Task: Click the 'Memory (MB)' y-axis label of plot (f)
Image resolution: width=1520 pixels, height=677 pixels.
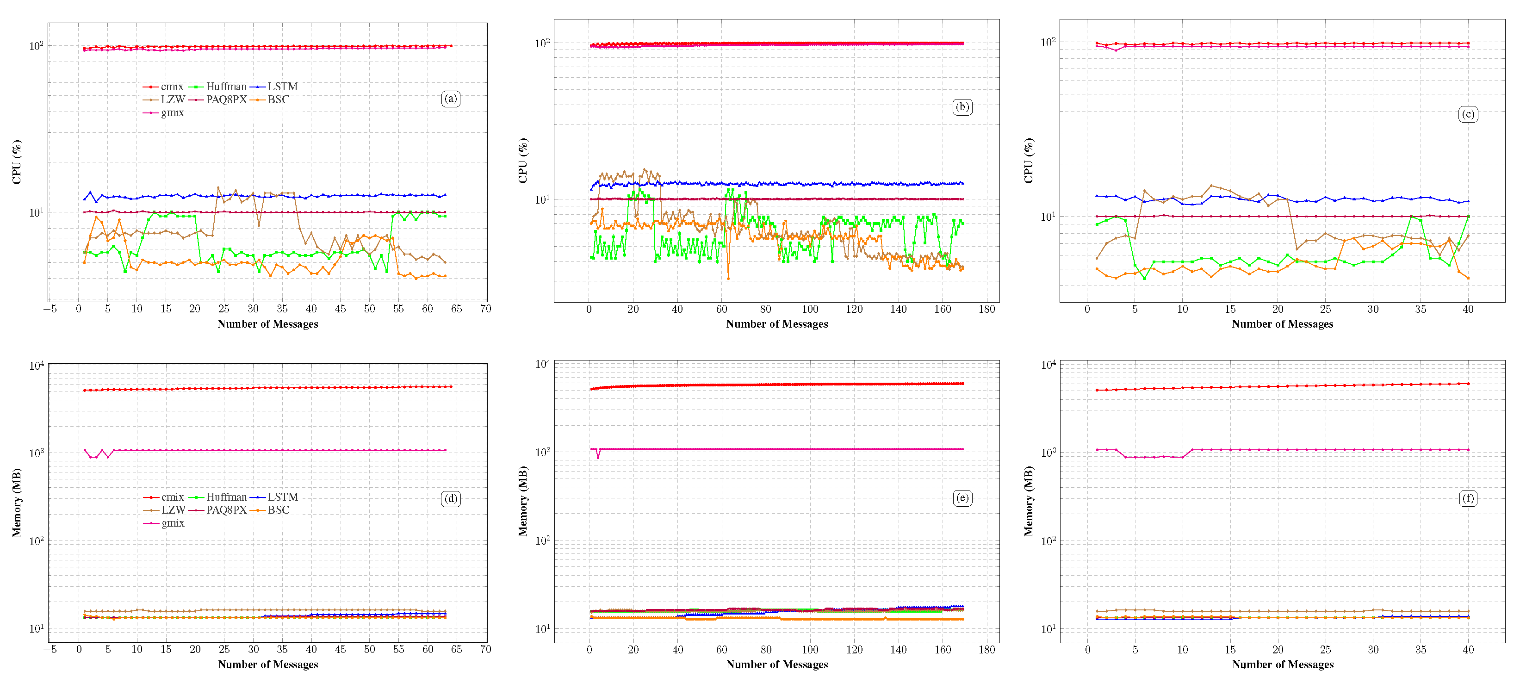Action: pyautogui.click(x=1029, y=501)
